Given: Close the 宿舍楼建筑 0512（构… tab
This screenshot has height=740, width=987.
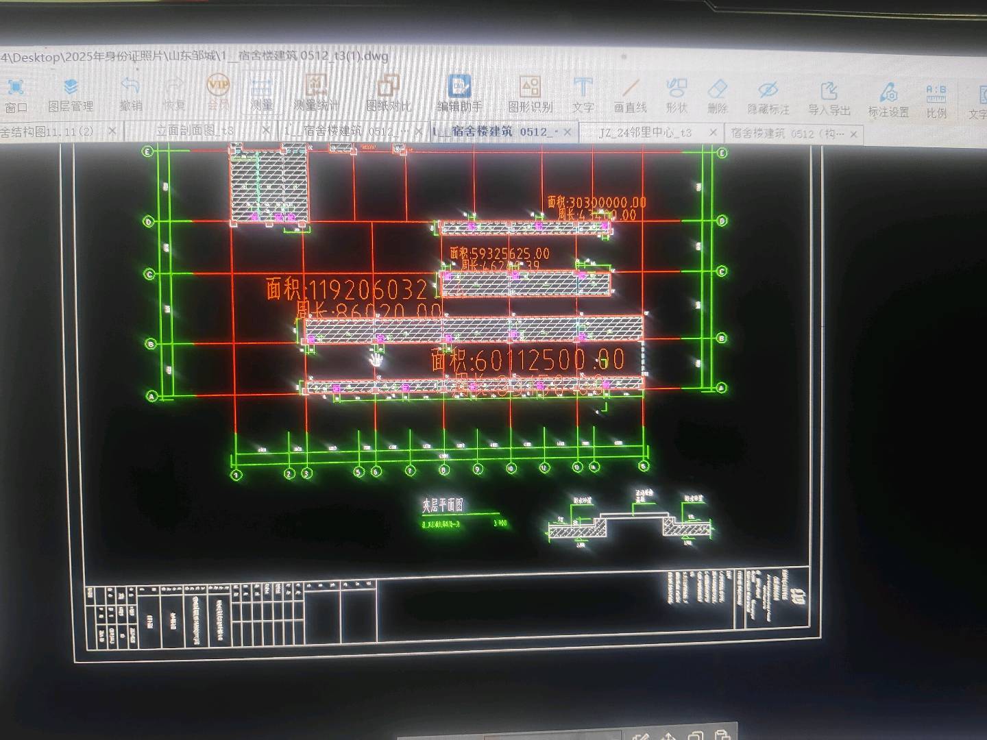Looking at the screenshot, I should click(853, 134).
